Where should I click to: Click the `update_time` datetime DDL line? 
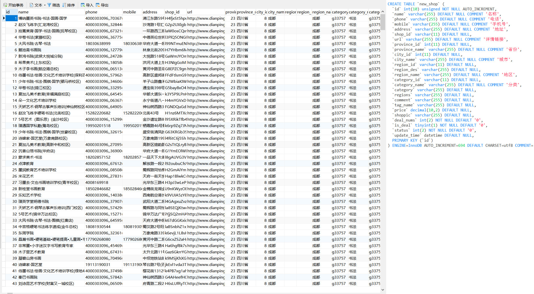point(433,135)
